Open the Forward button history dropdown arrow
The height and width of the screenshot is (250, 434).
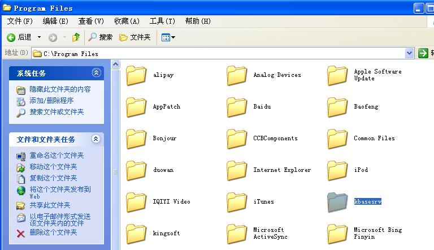point(64,37)
